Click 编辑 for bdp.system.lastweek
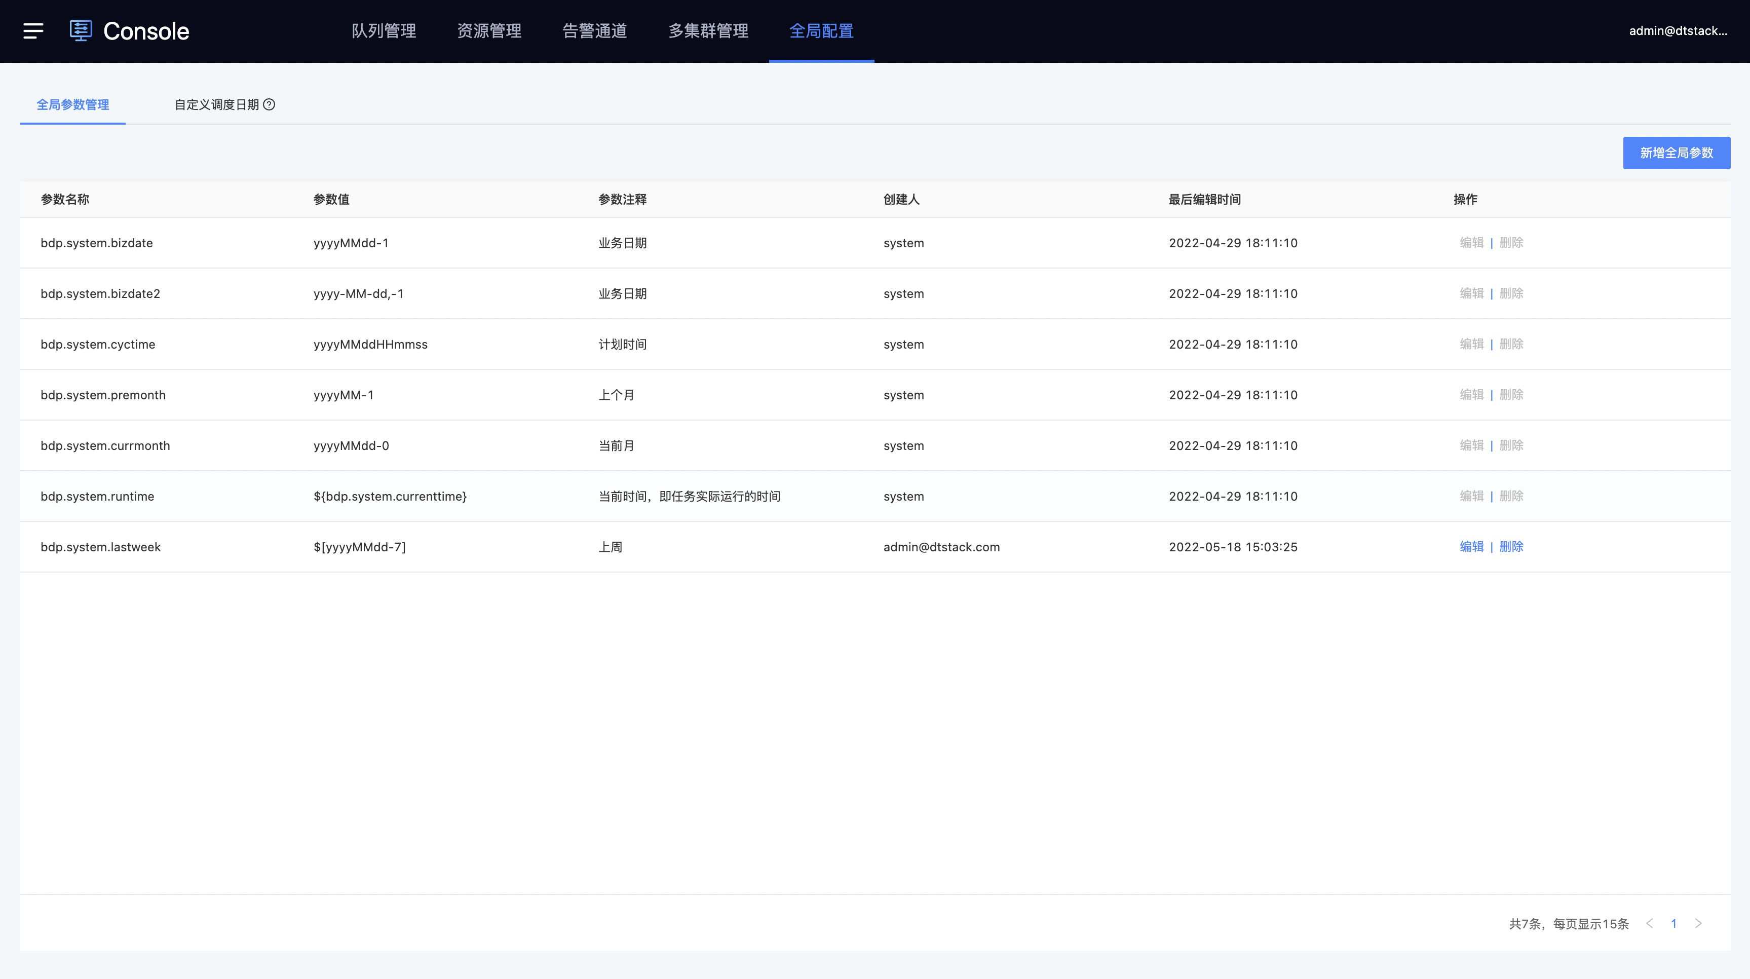 pos(1471,547)
